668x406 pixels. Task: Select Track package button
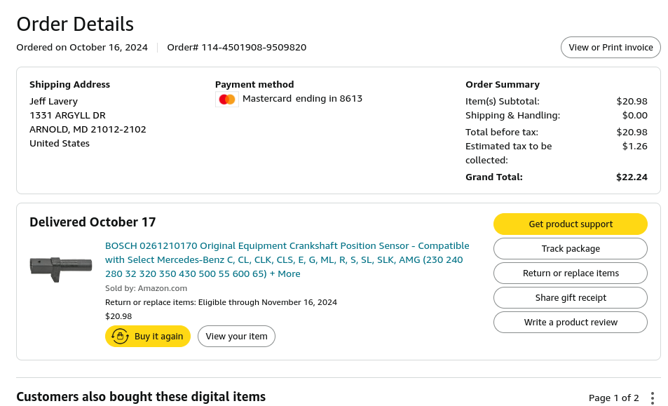point(570,249)
